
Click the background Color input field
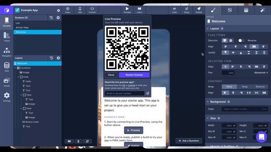(243, 109)
